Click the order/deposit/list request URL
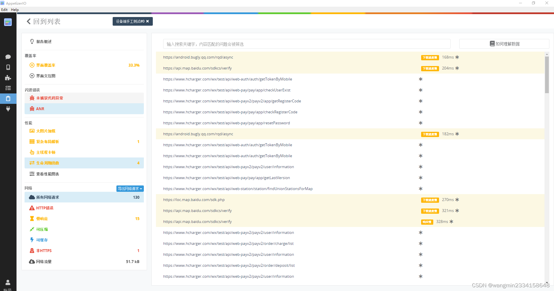The width and height of the screenshot is (554, 291). (229, 265)
